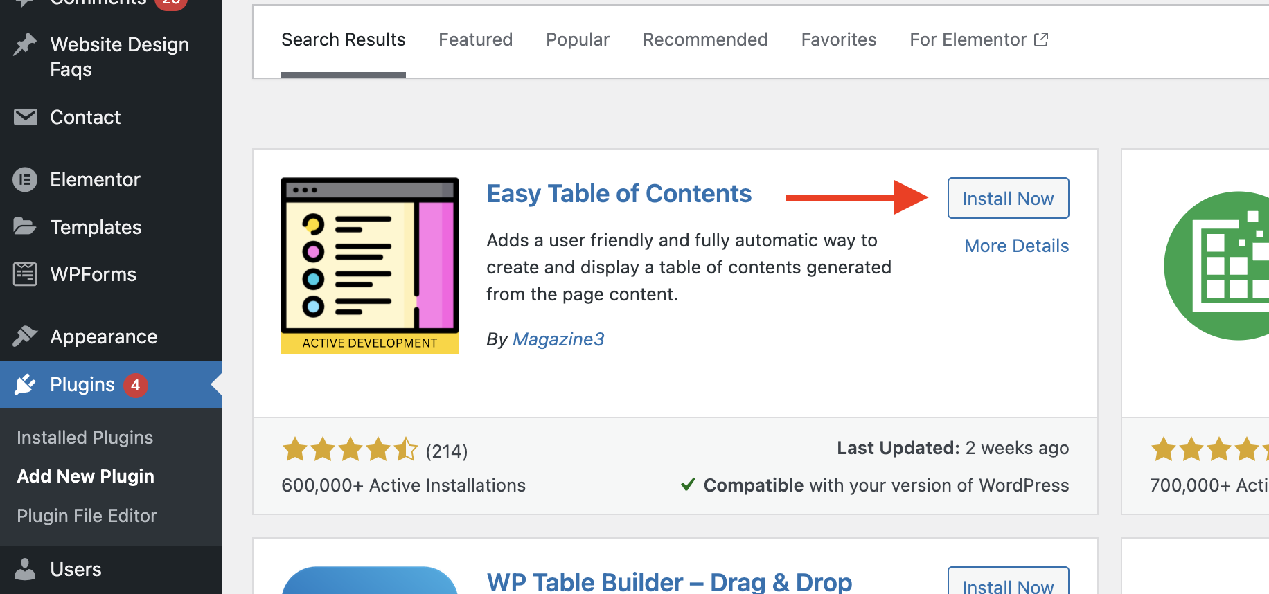Open the Easy Table of Contents title link

[x=619, y=194]
